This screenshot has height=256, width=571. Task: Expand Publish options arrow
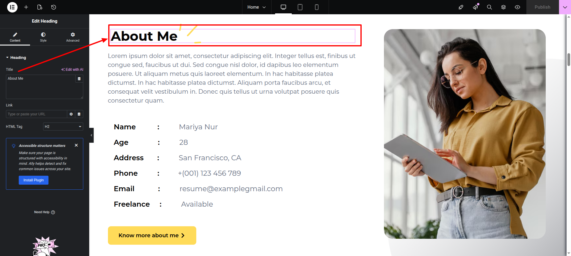point(565,7)
